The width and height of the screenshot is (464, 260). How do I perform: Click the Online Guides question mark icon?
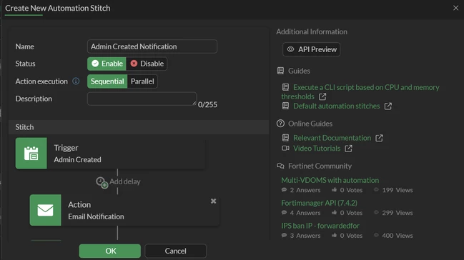click(x=280, y=124)
